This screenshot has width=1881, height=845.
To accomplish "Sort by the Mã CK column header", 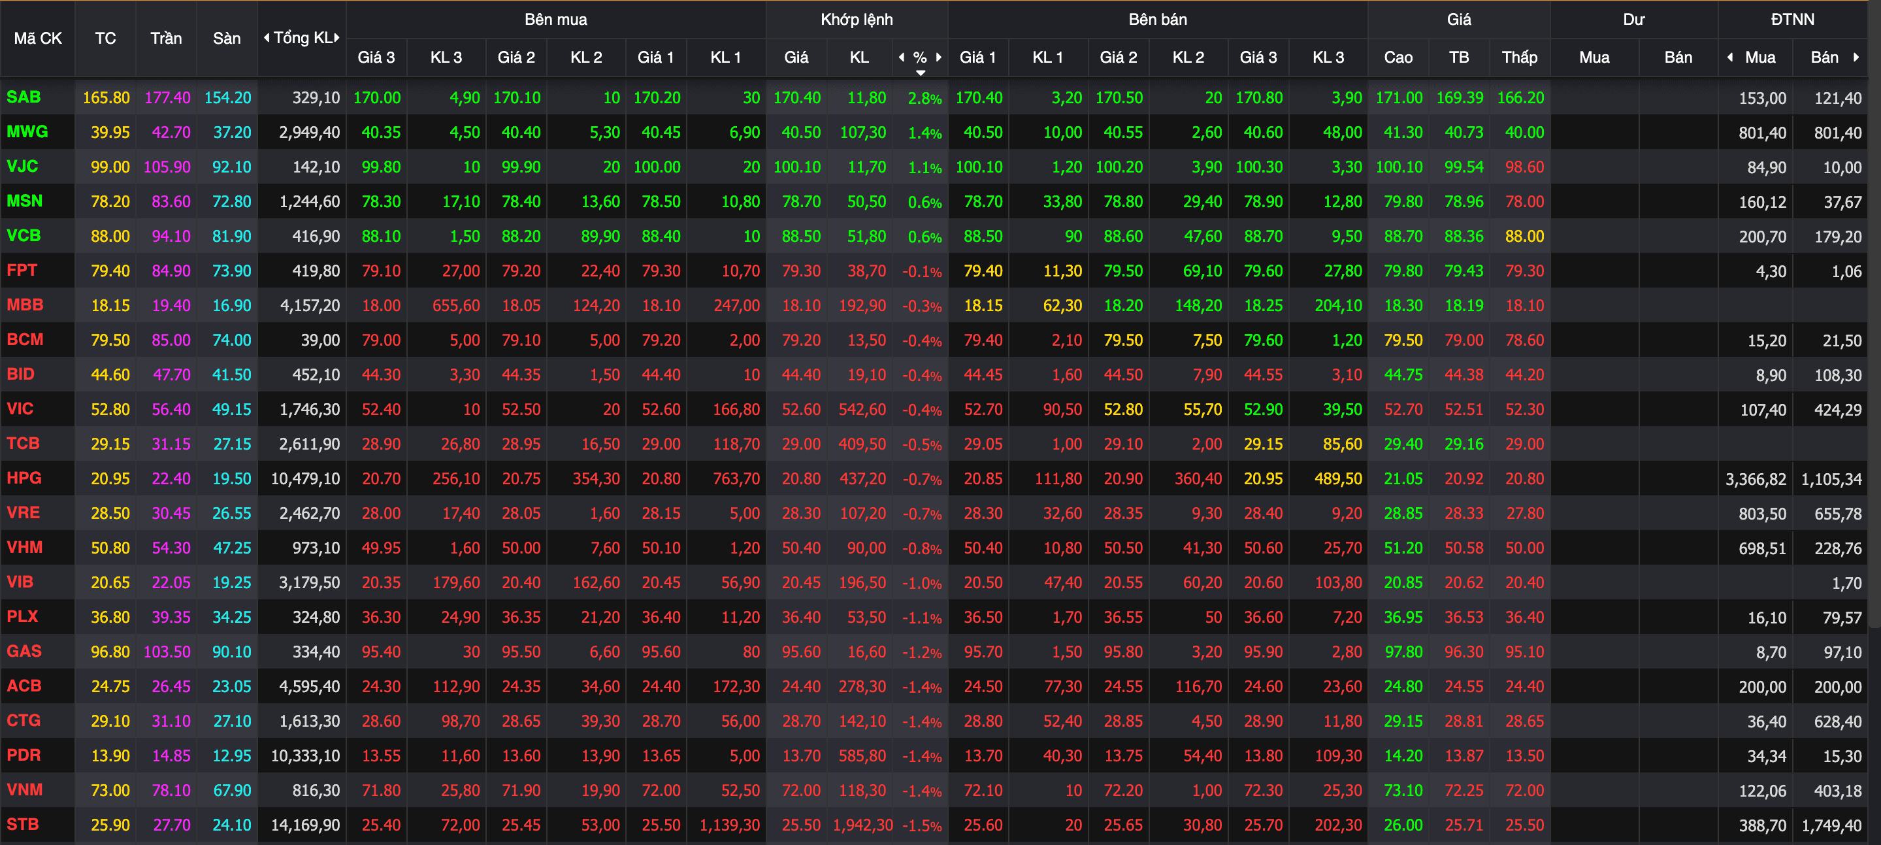I will (x=38, y=39).
